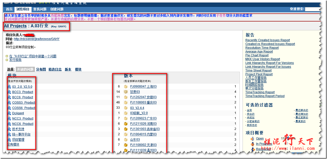Switch to the 分布图 tab
The height and width of the screenshot is (159, 327).
pyautogui.click(x=41, y=70)
